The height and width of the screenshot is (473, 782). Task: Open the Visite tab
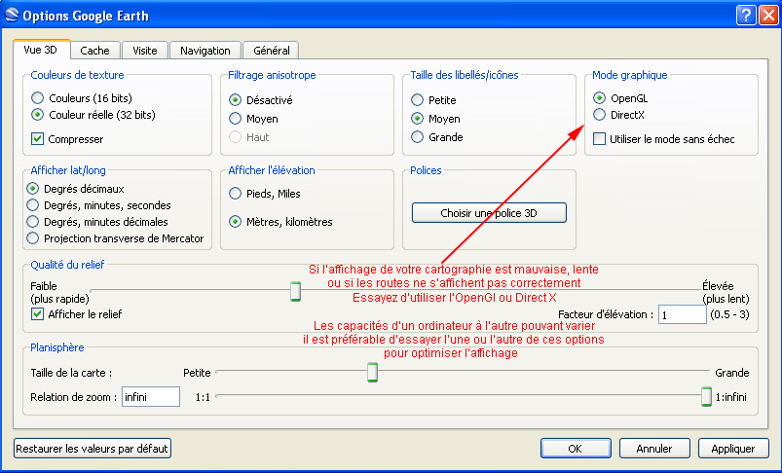click(145, 51)
